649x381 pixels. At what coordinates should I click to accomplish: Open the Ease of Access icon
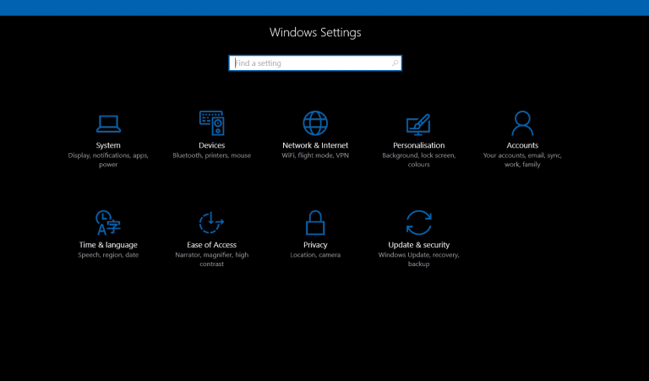pyautogui.click(x=211, y=222)
